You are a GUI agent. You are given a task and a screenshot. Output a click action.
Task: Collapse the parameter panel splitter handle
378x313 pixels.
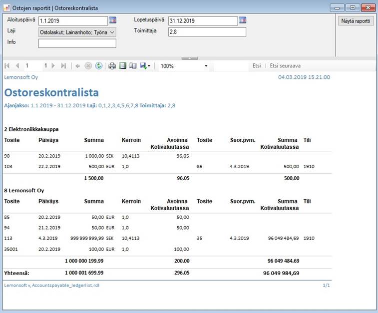pos(189,58)
